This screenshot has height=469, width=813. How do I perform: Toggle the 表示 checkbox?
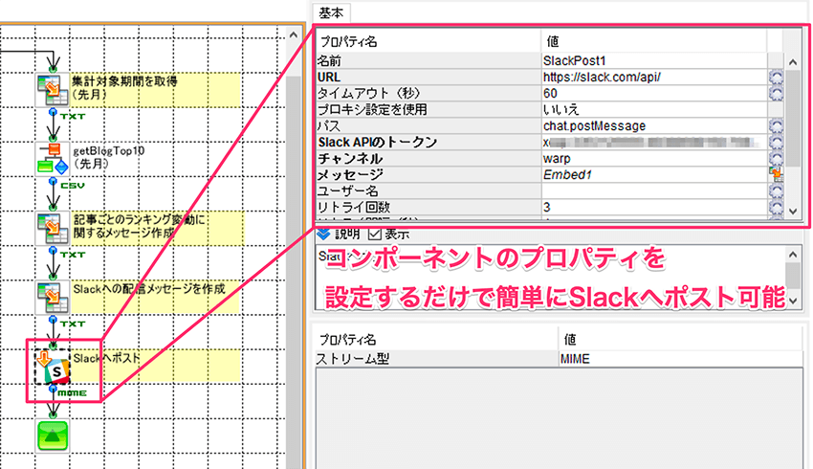374,234
